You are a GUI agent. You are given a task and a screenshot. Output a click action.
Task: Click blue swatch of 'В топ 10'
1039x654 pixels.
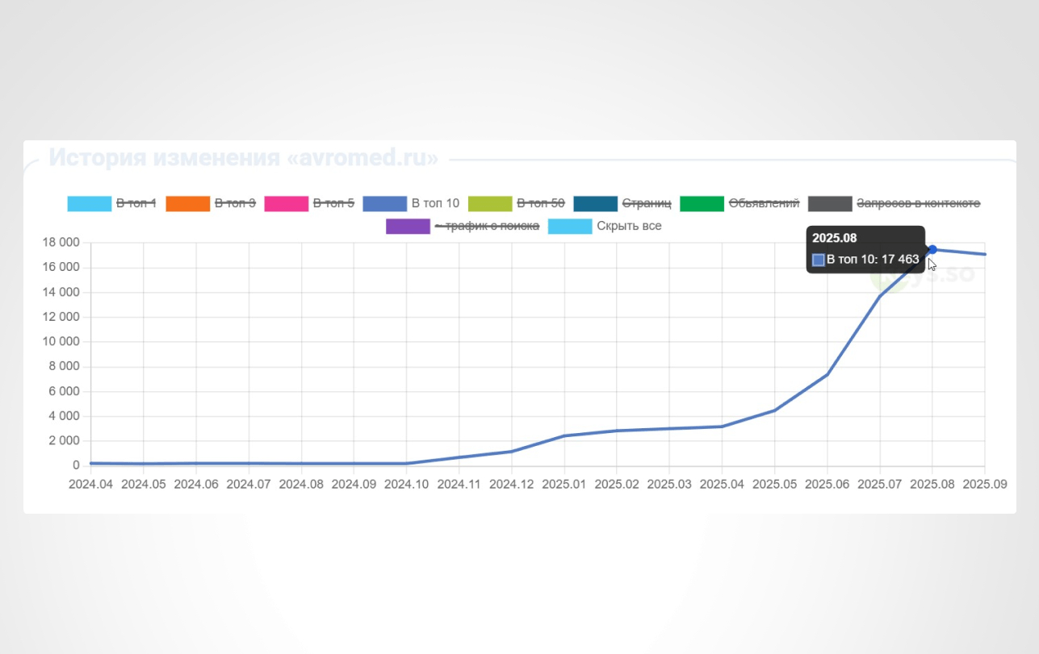pyautogui.click(x=385, y=204)
